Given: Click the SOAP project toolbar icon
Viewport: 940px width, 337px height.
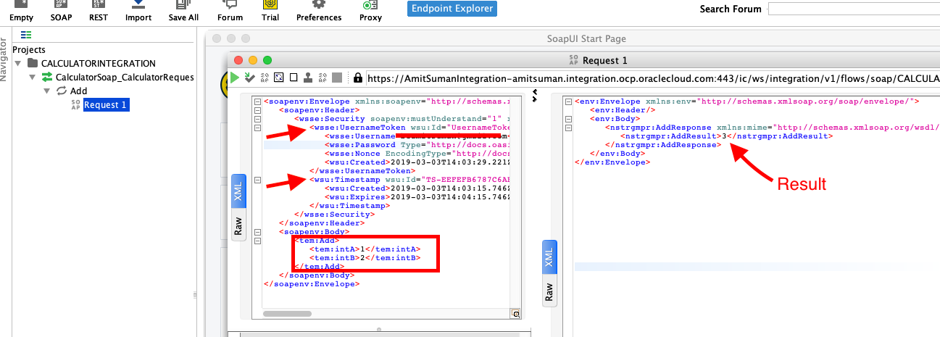Looking at the screenshot, I should tap(61, 11).
